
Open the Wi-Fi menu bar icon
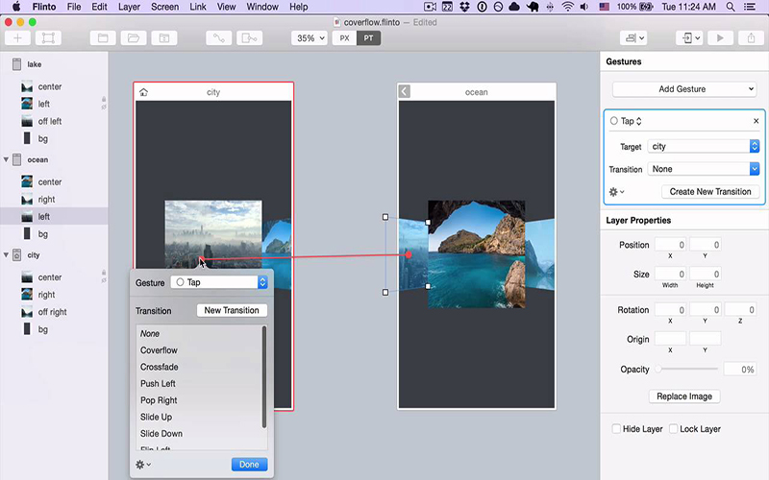click(567, 7)
